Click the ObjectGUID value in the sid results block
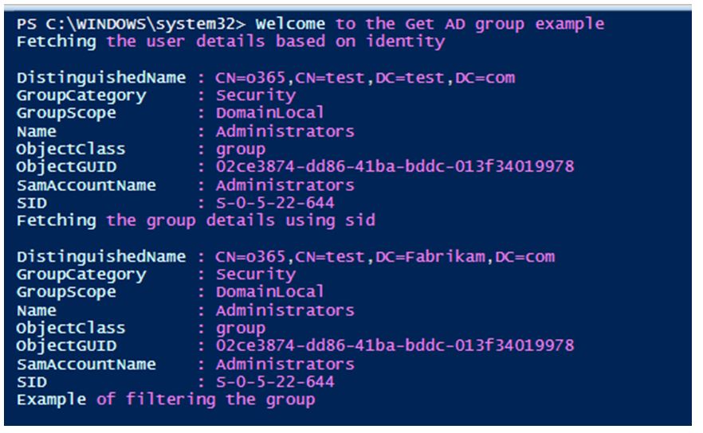Viewport: 703px width, 433px height. coord(395,346)
